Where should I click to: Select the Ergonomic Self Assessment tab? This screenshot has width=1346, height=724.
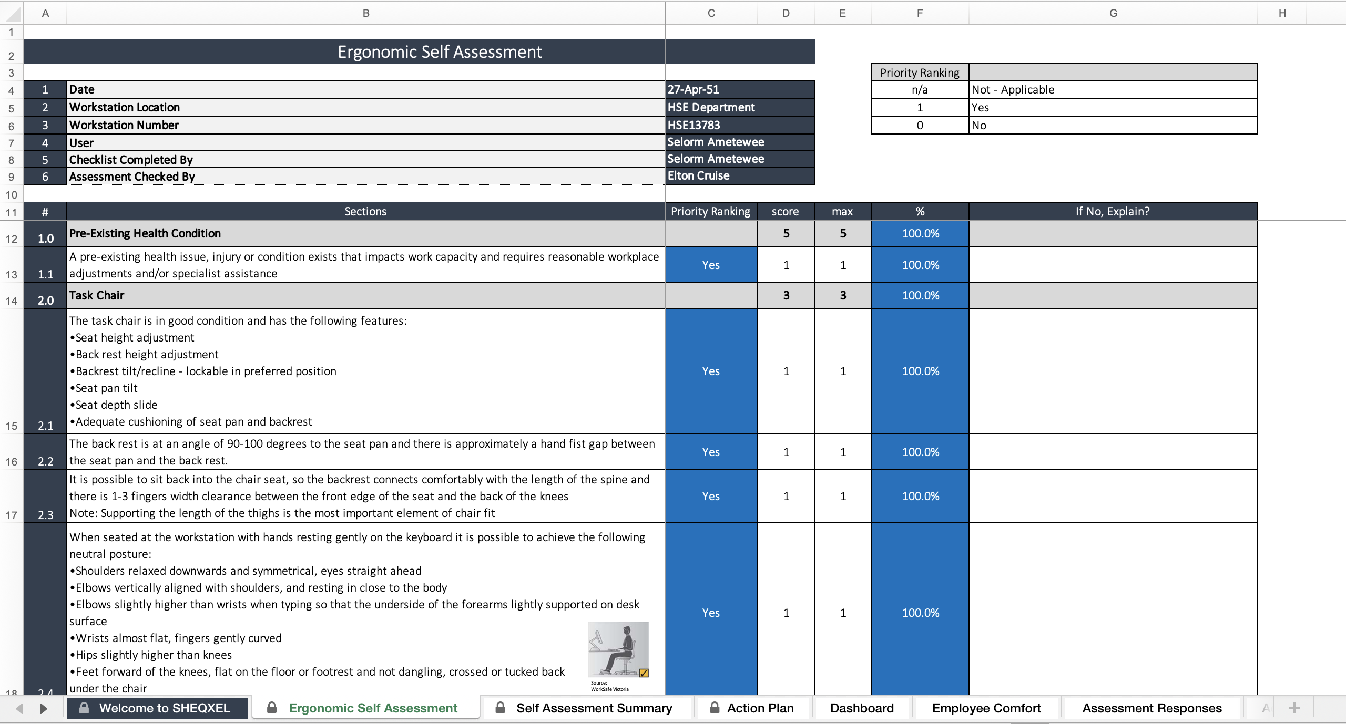366,708
